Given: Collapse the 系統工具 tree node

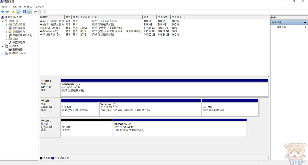Looking at the screenshot, I should pos(3,21).
